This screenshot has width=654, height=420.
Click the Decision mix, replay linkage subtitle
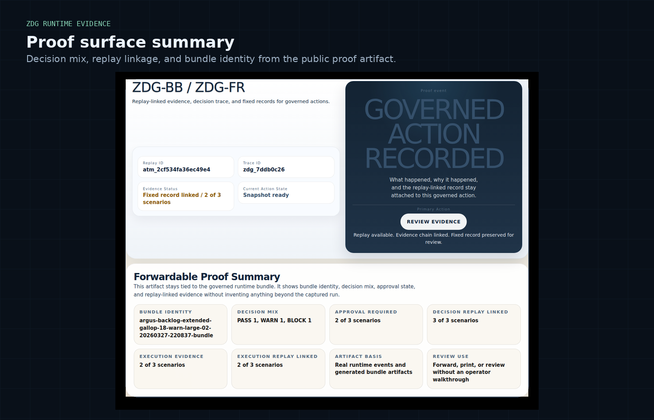pos(211,59)
